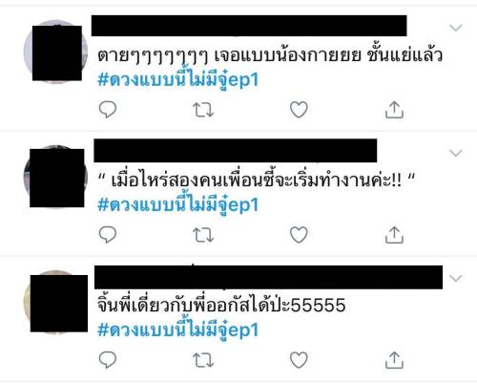The image size is (477, 383).
Task: Open the first tweet's chevron menu
Action: click(456, 28)
